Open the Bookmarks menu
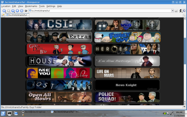187x117 pixels. pyautogui.click(x=31, y=6)
